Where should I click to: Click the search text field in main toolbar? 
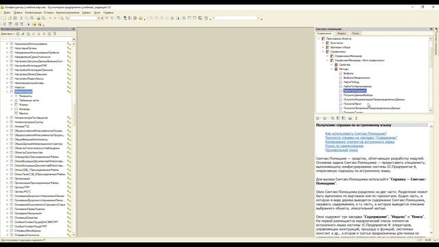click(83, 19)
